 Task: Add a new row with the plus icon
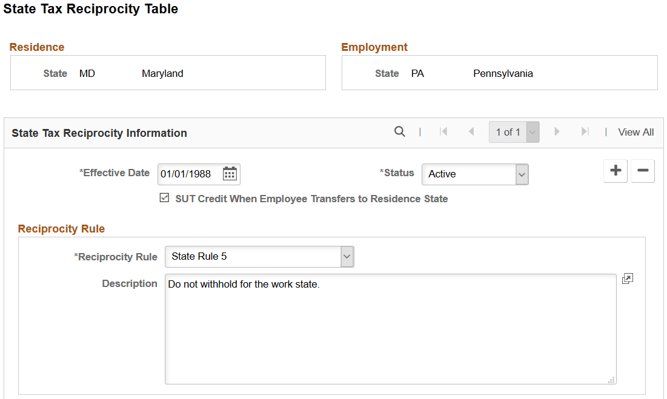tap(615, 171)
